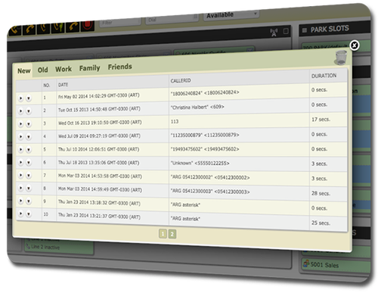Play Christina Halbert's voicemail in row 2
The height and width of the screenshot is (296, 378).
point(20,111)
